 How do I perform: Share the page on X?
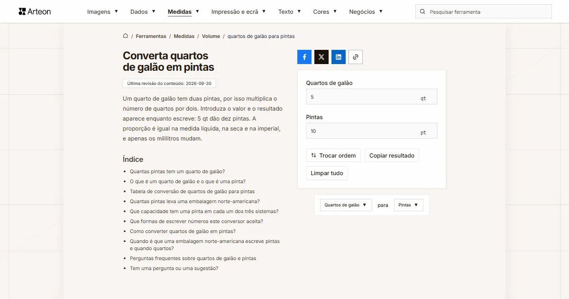pyautogui.click(x=321, y=57)
